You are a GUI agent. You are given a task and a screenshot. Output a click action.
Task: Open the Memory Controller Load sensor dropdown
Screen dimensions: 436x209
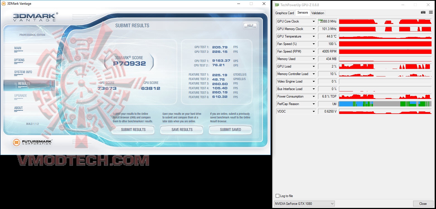click(x=314, y=74)
